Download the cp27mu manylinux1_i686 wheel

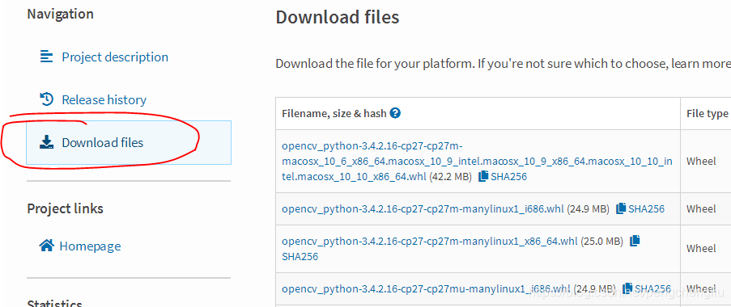pos(426,288)
